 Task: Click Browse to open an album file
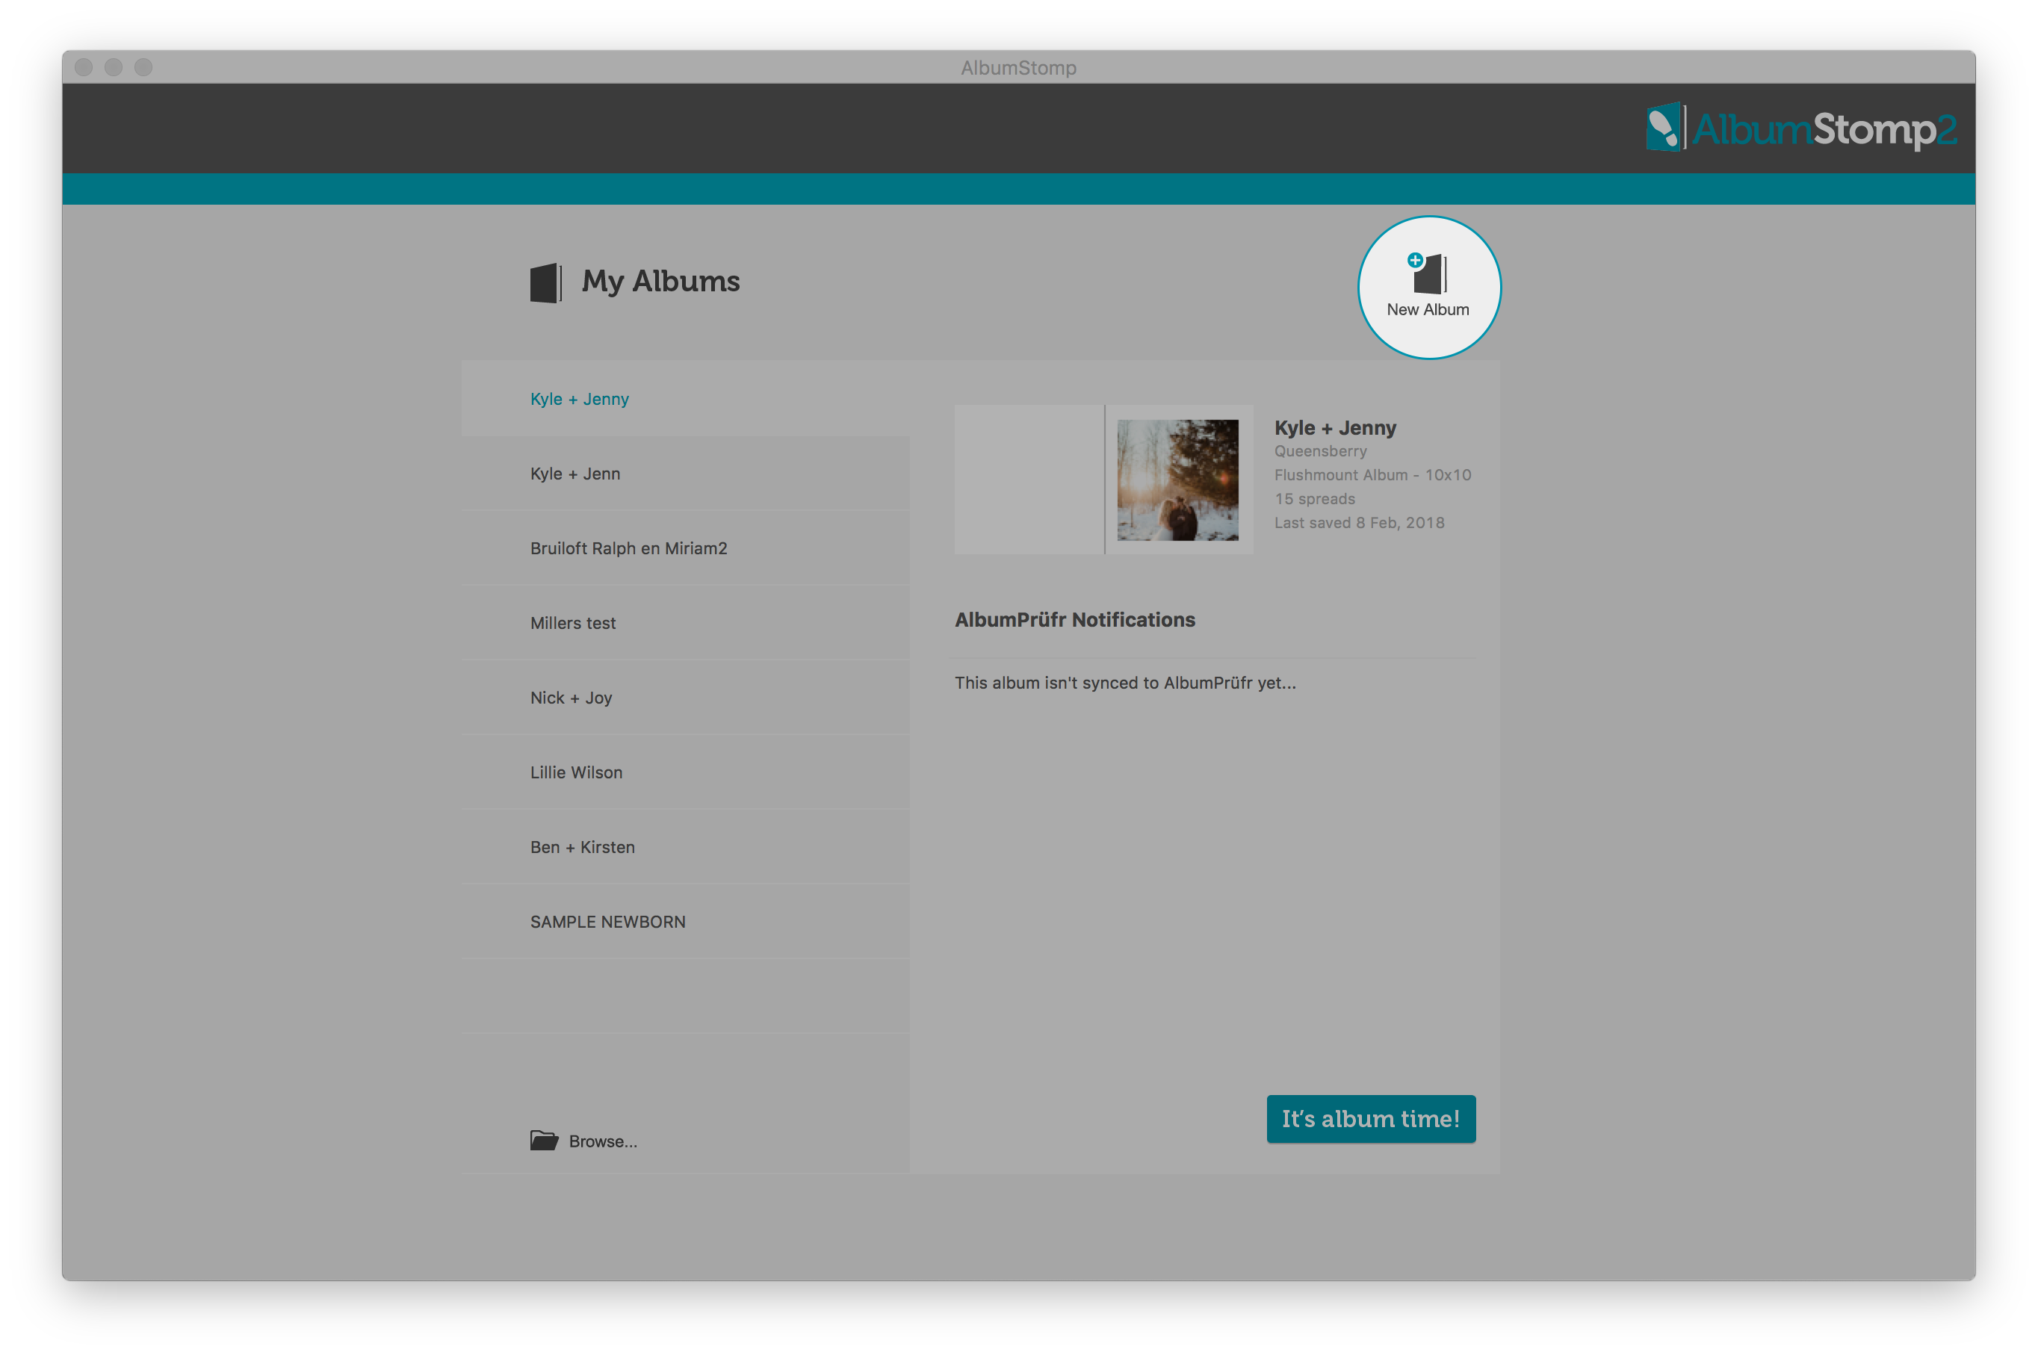[x=584, y=1141]
